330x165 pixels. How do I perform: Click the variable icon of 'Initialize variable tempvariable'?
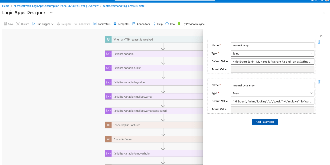[108, 153]
